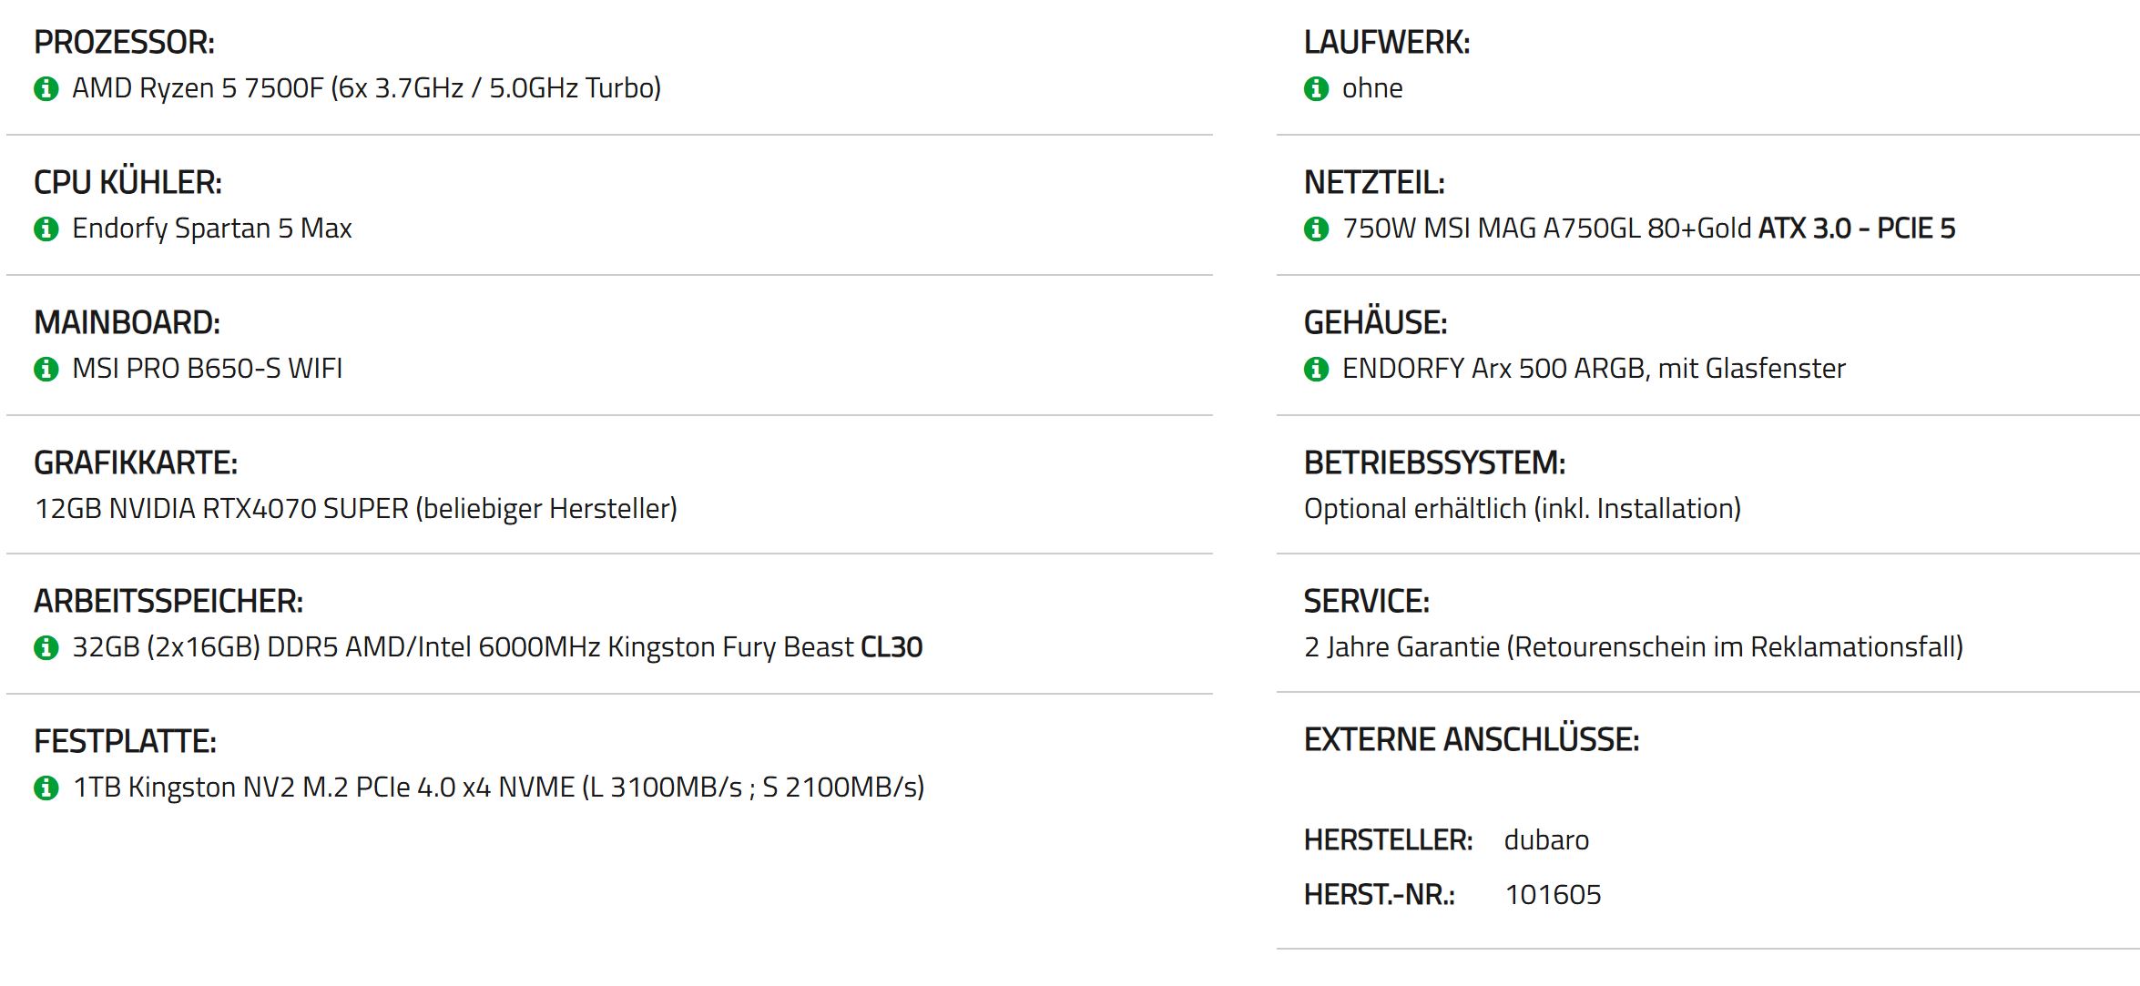Click the Externe Anschlüsse heading

coord(1472,739)
